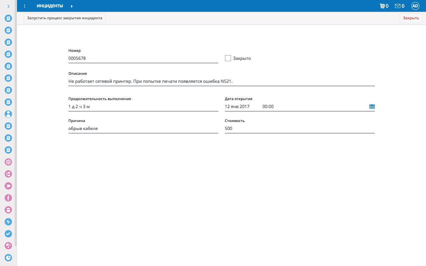Screen dimensions: 426x266
Task: Focus the Описание field
Action: (222, 81)
